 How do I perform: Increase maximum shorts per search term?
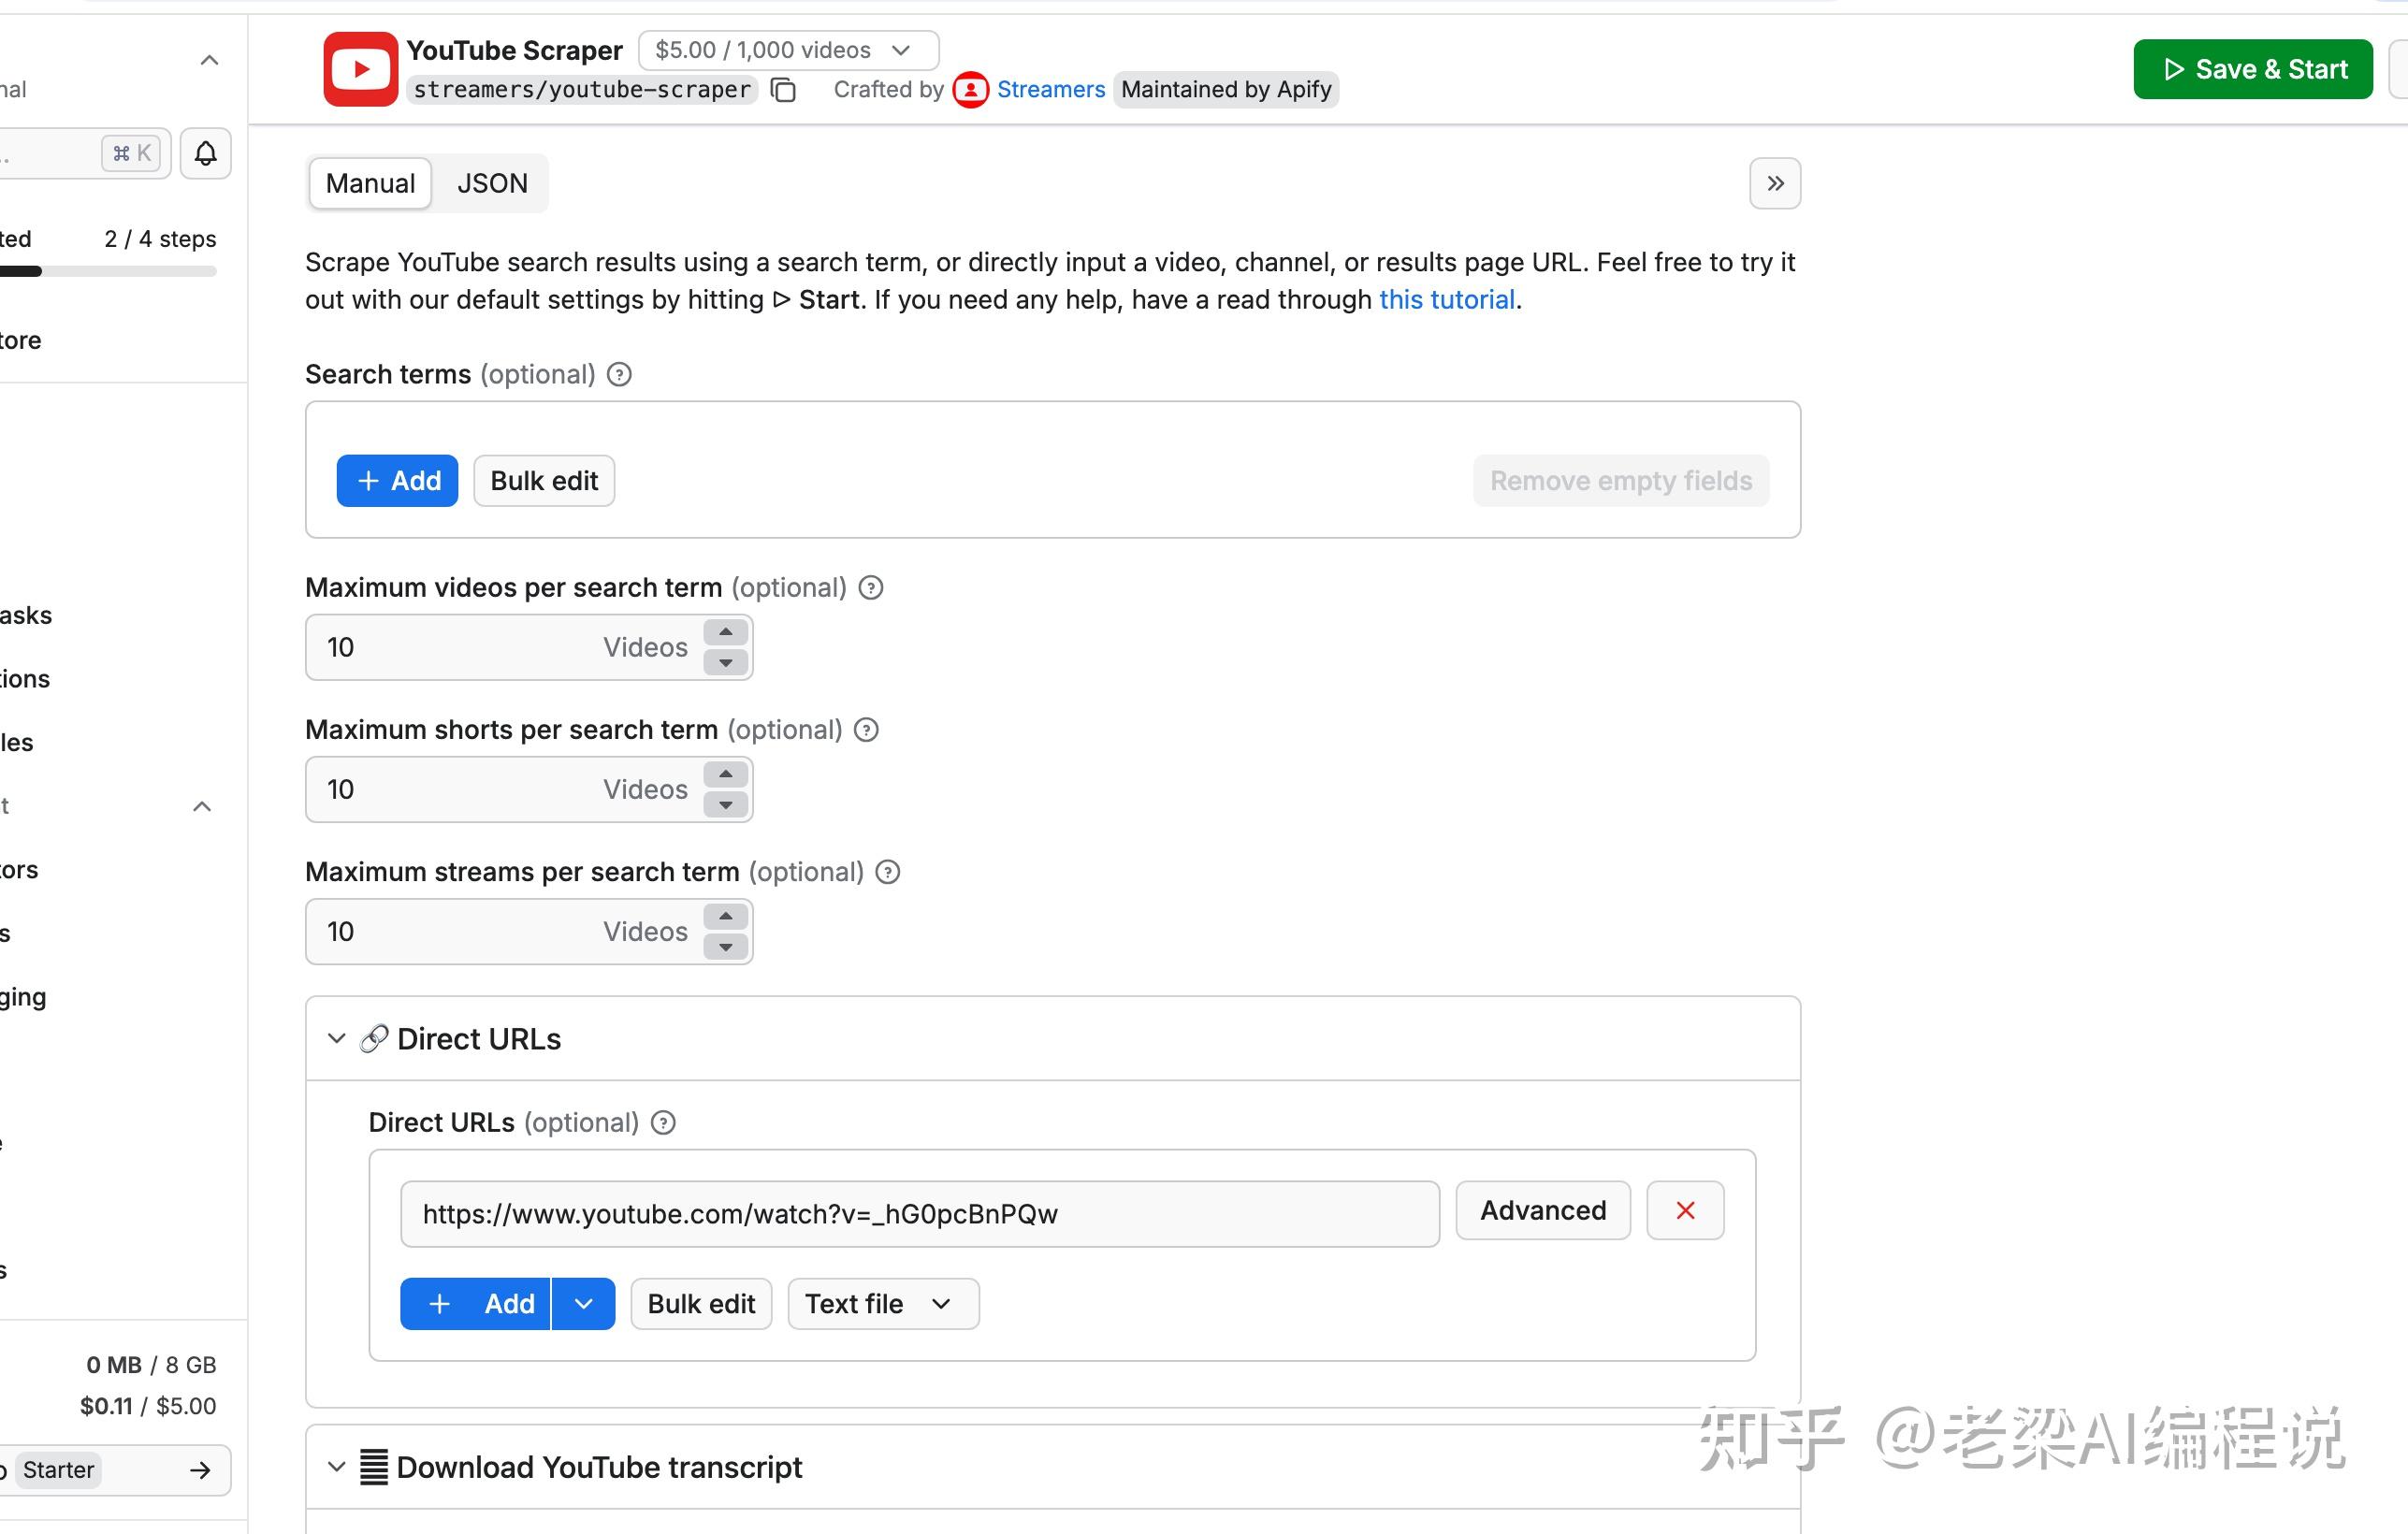[x=726, y=774]
